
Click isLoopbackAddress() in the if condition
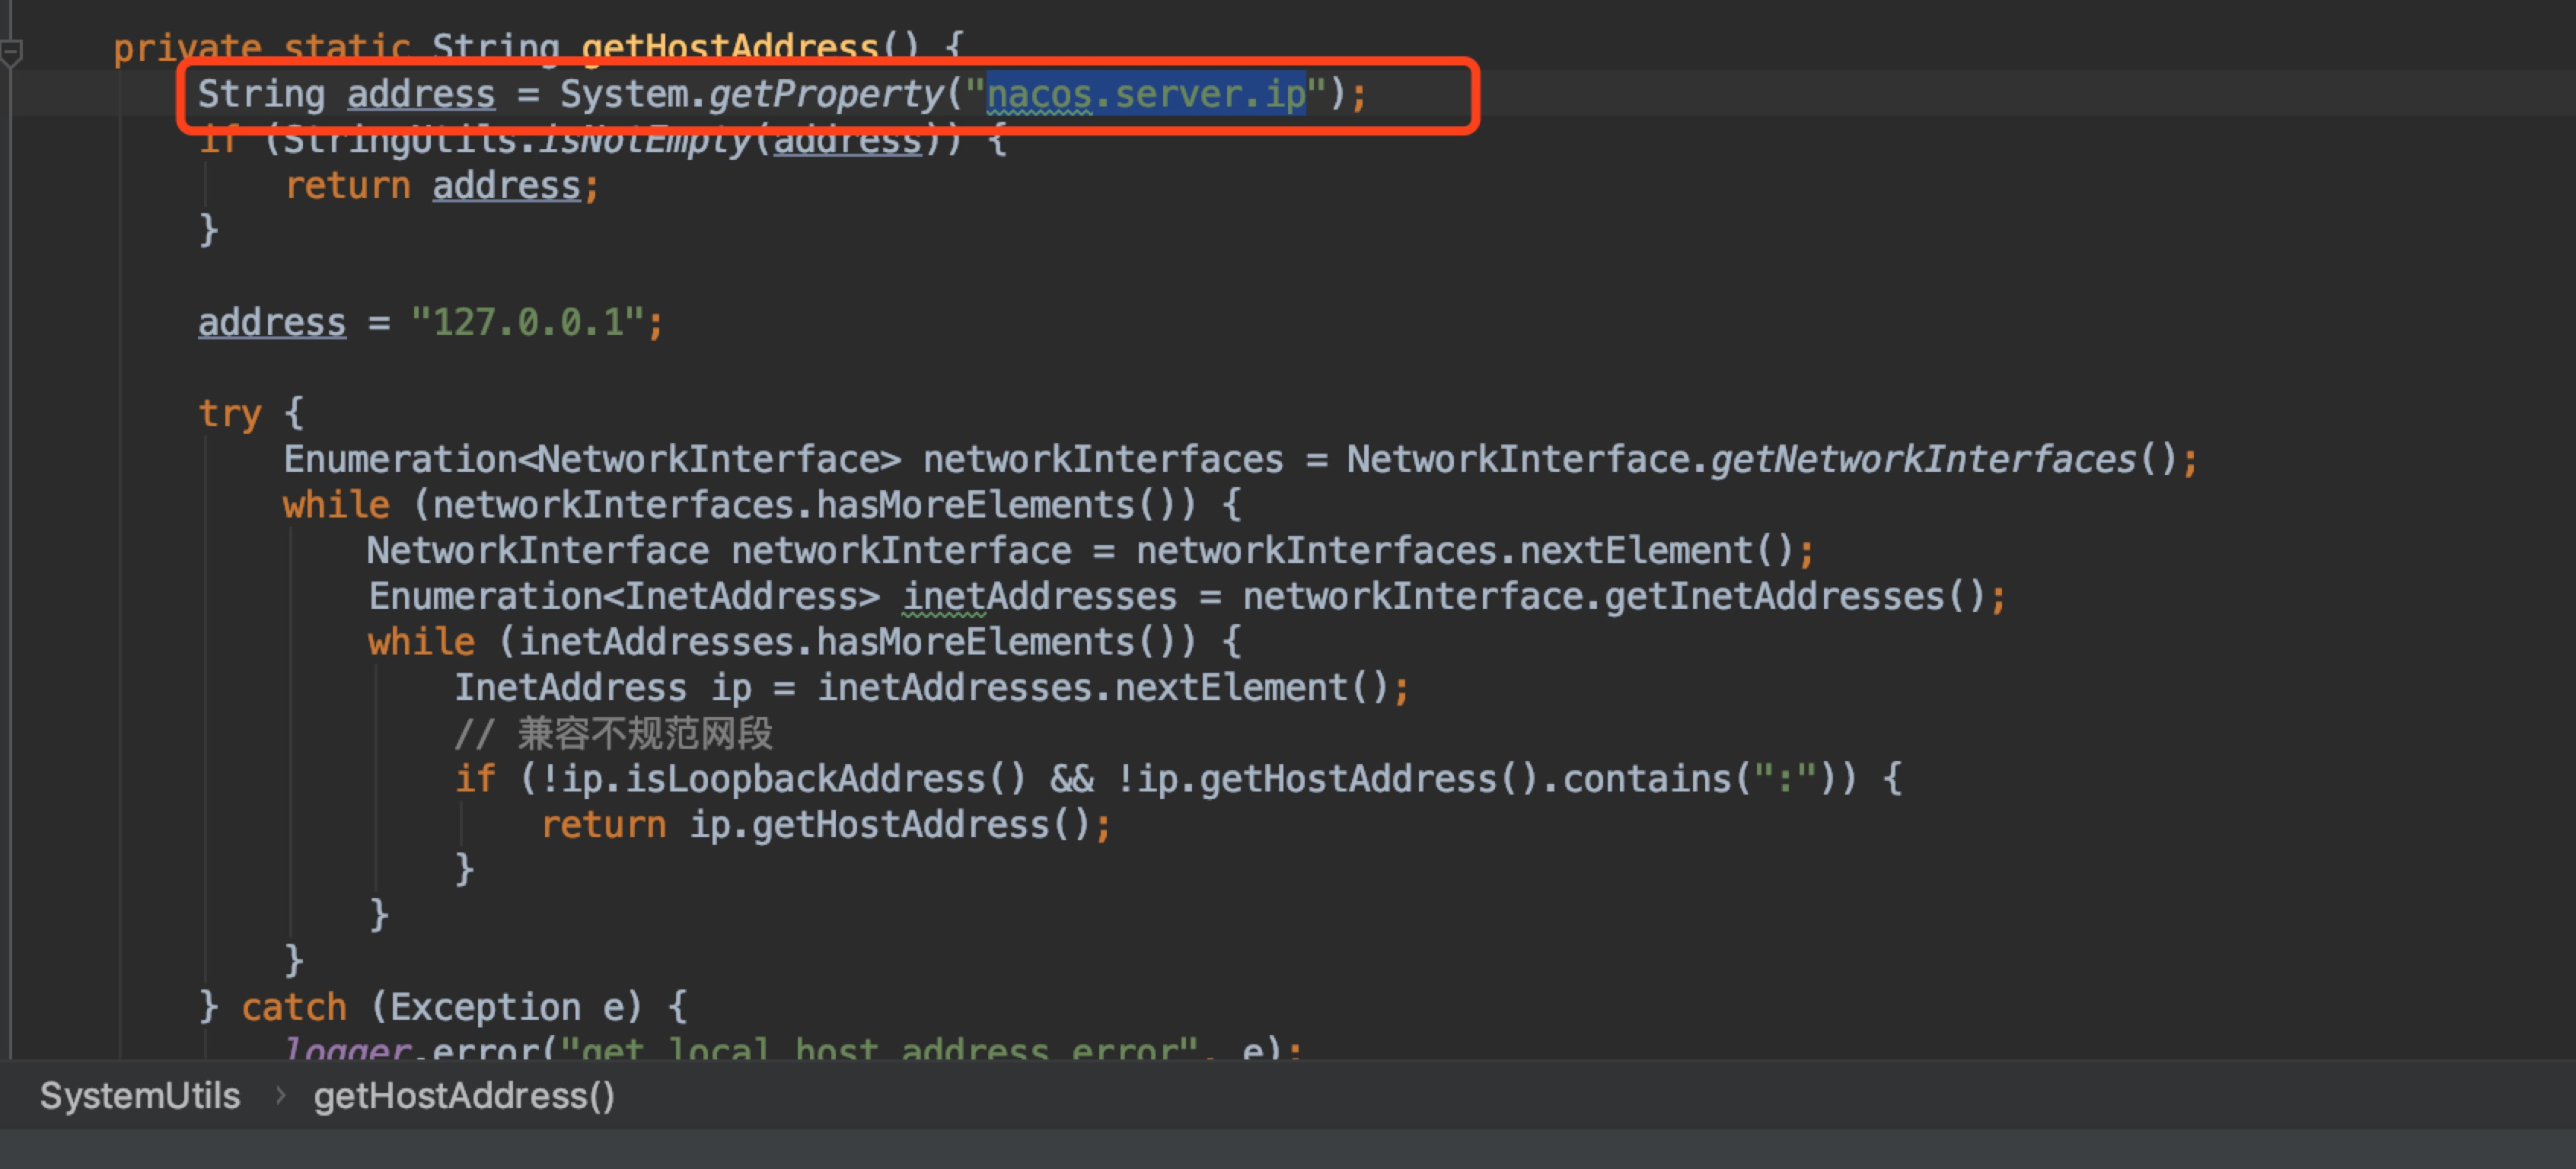pos(825,778)
